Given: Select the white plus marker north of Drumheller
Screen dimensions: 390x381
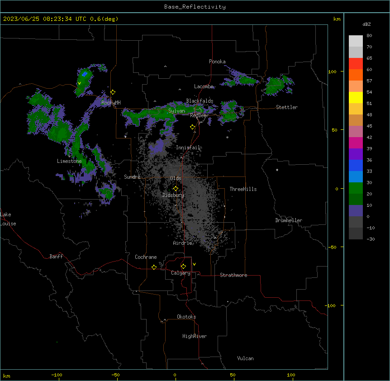Looking at the screenshot, I should pos(277,170).
